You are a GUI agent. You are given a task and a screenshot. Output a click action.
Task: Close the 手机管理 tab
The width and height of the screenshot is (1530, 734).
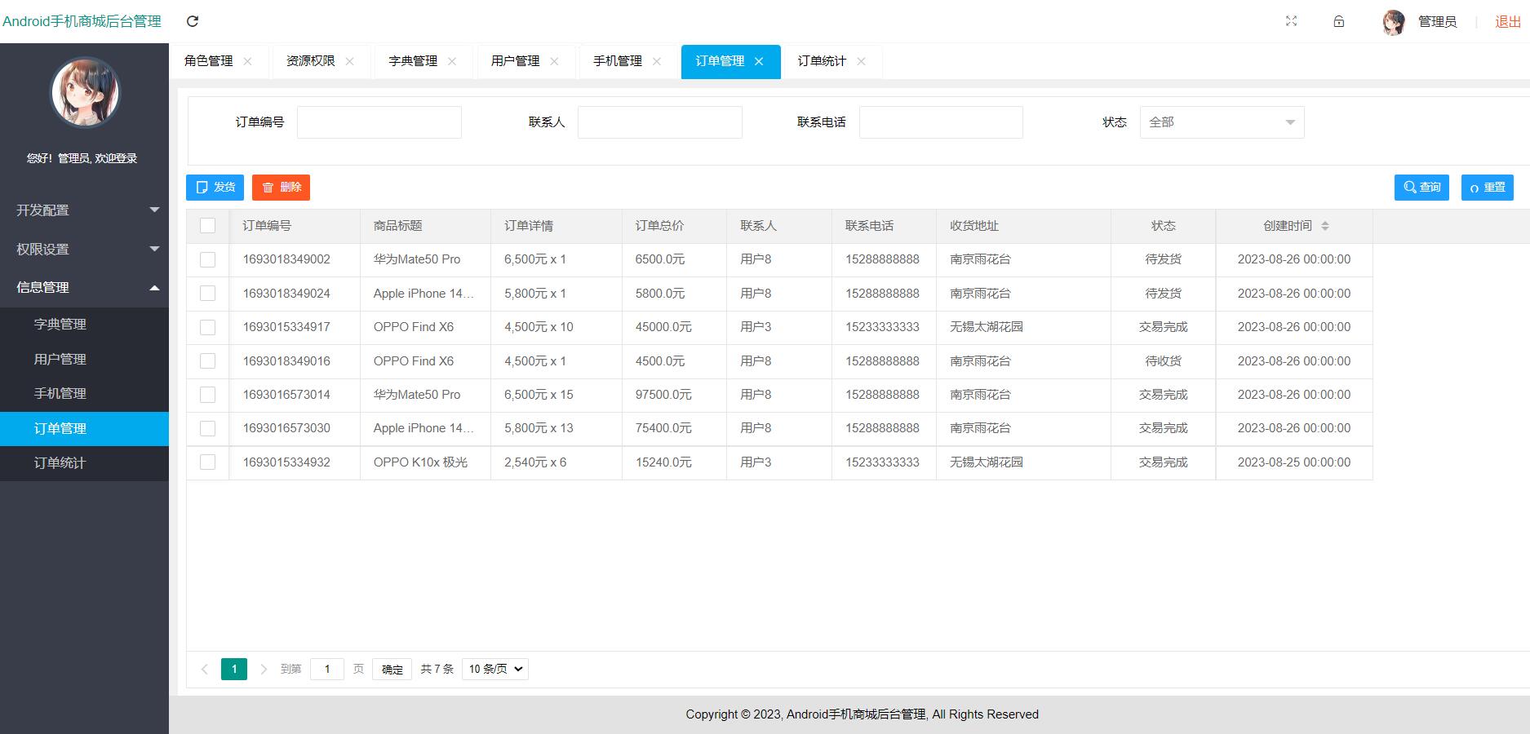pyautogui.click(x=656, y=61)
